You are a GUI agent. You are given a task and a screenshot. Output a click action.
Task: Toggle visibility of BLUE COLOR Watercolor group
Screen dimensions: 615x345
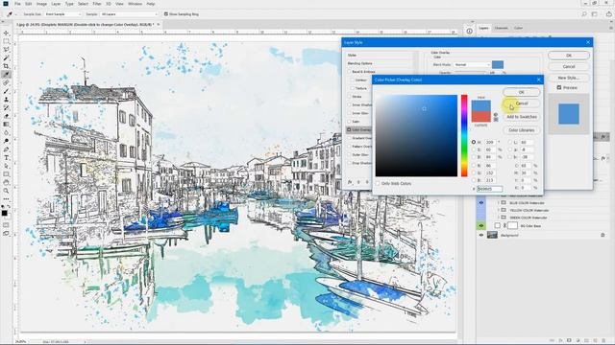[x=481, y=203]
